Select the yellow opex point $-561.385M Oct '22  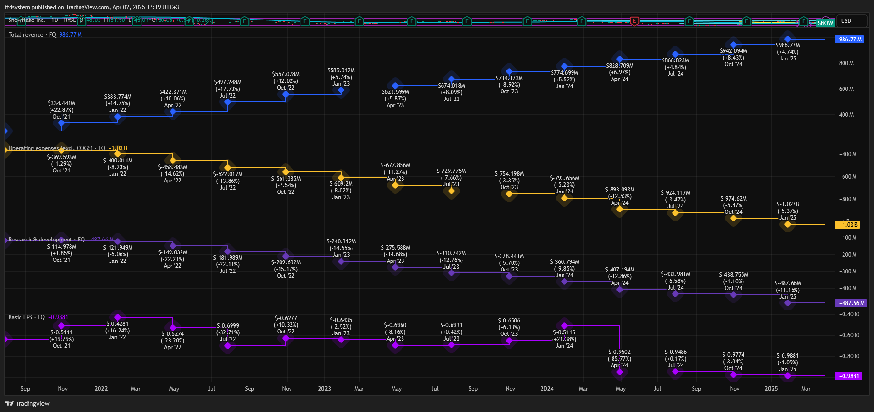286,172
